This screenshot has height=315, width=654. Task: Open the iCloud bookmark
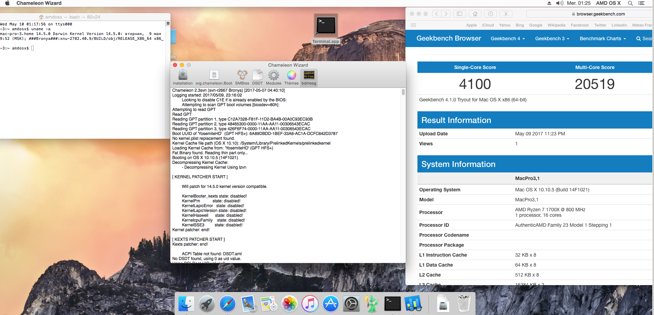click(x=488, y=25)
